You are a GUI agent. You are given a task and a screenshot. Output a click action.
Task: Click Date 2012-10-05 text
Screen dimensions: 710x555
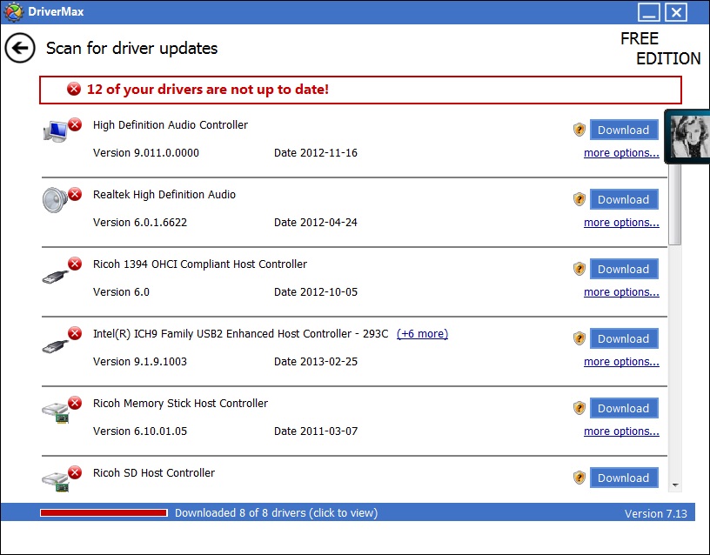[316, 292]
